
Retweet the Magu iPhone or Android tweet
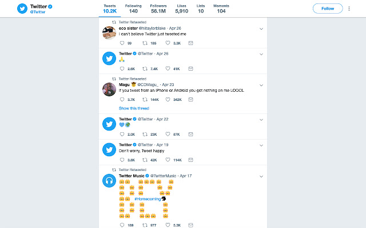point(145,100)
